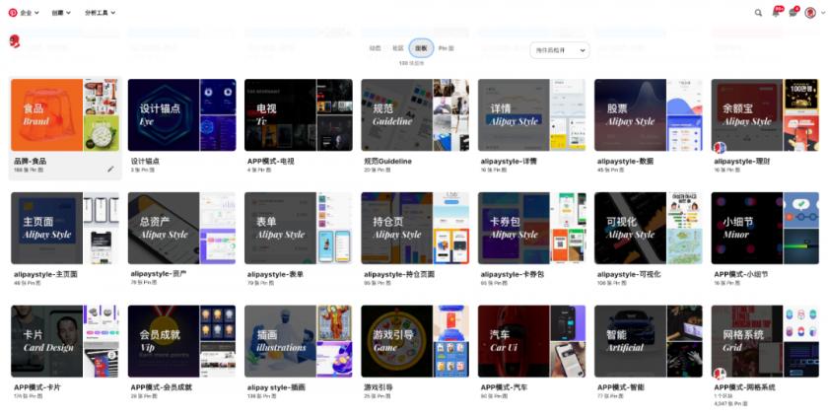Image resolution: width=828 pixels, height=416 pixels.
Task: Switch to the Pin 图 tab
Action: pyautogui.click(x=446, y=48)
